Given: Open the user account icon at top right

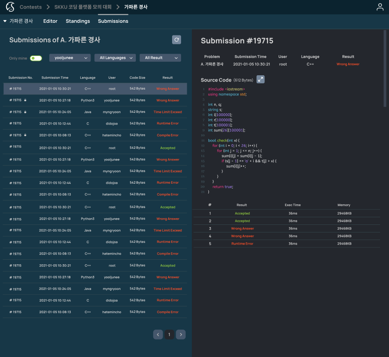Looking at the screenshot, I should 380,7.
